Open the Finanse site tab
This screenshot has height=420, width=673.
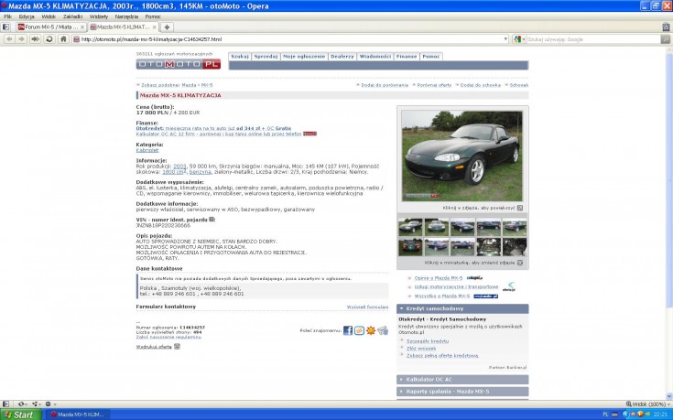(x=407, y=57)
